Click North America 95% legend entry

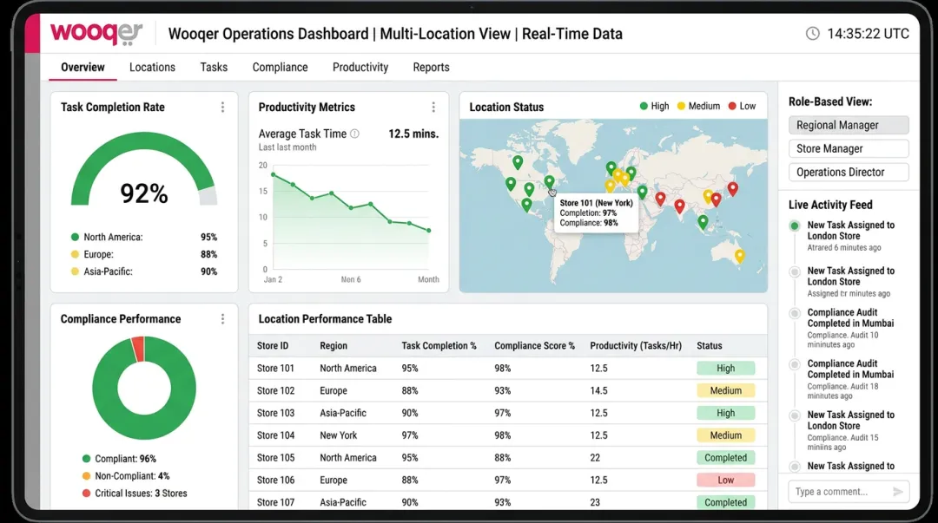coord(143,238)
